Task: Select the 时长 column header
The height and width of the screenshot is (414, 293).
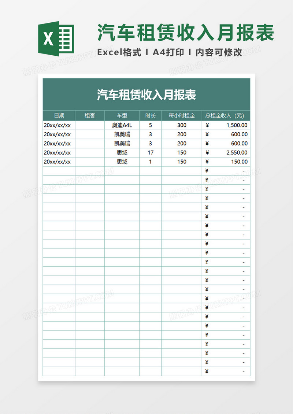Action: tap(151, 115)
